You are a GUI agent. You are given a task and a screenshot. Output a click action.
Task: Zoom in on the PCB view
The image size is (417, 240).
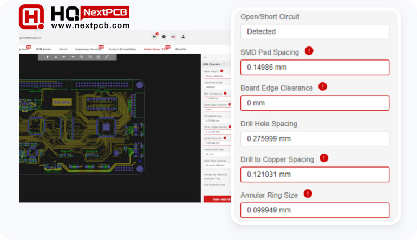click(x=81, y=57)
